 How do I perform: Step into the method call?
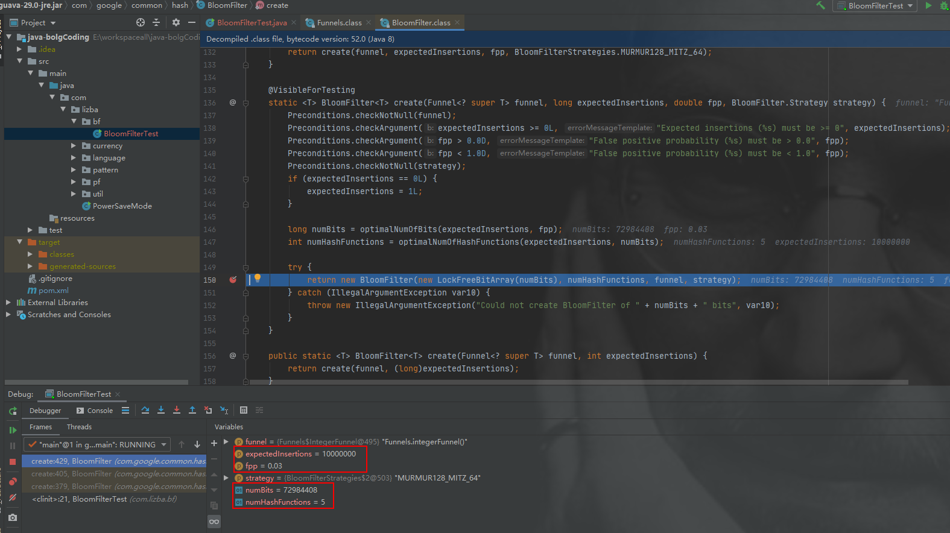161,410
